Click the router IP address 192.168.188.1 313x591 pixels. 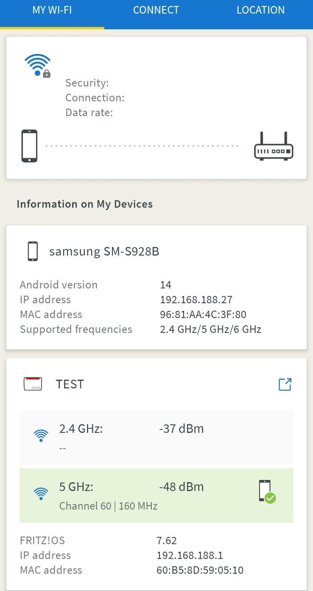(190, 555)
